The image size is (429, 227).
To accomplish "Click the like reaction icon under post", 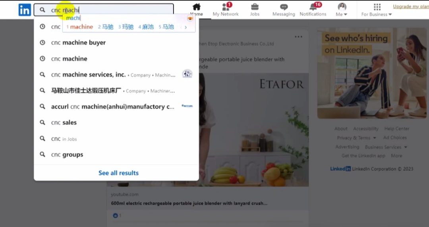I will pyautogui.click(x=116, y=216).
